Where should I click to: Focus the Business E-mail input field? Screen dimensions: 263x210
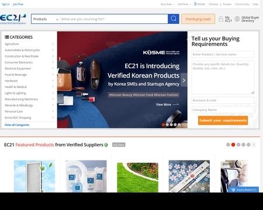click(x=223, y=100)
